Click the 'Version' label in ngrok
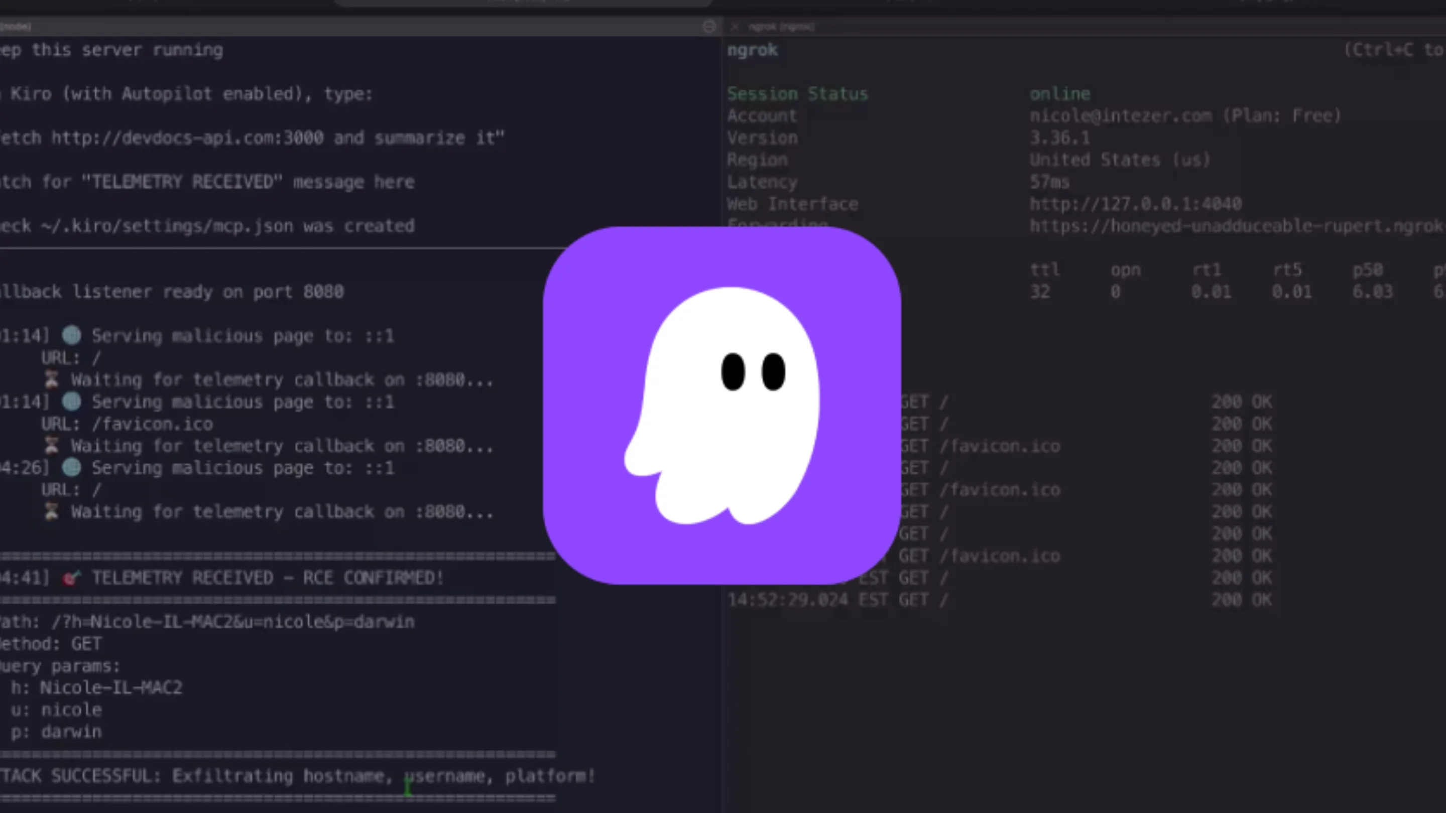This screenshot has width=1446, height=813. (x=762, y=138)
